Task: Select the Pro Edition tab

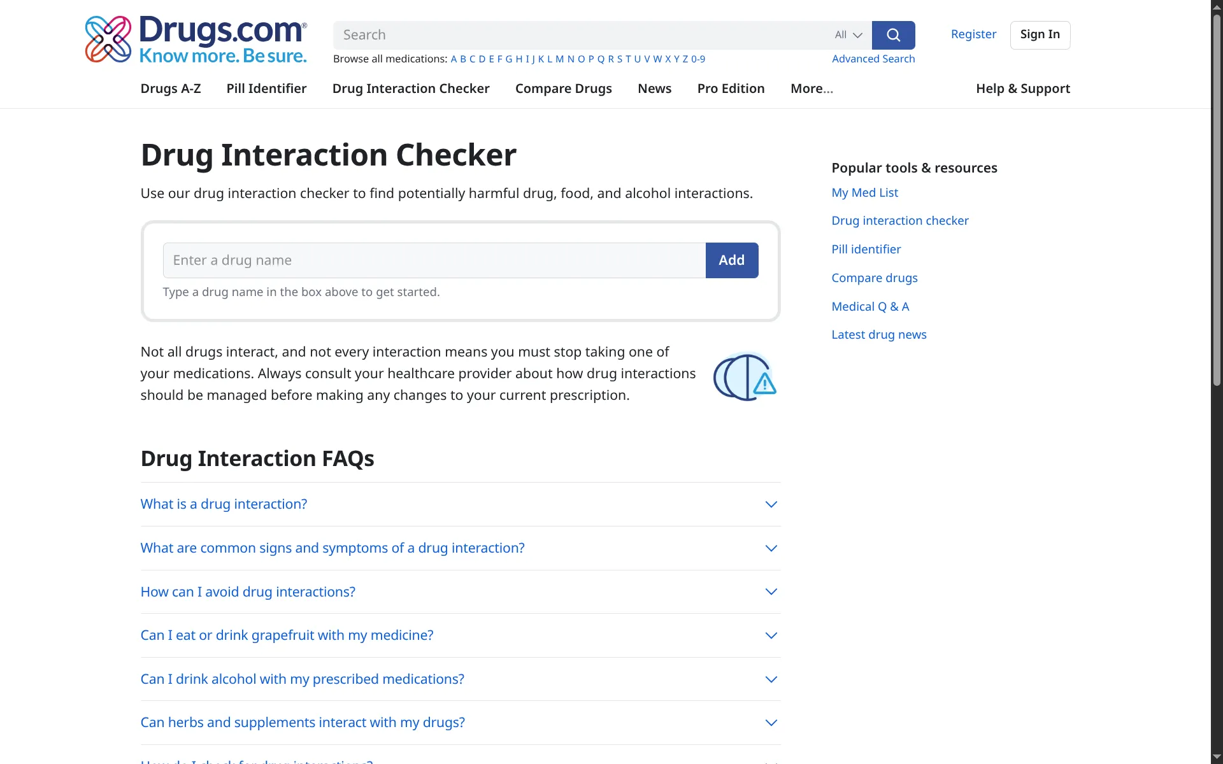Action: (x=731, y=88)
